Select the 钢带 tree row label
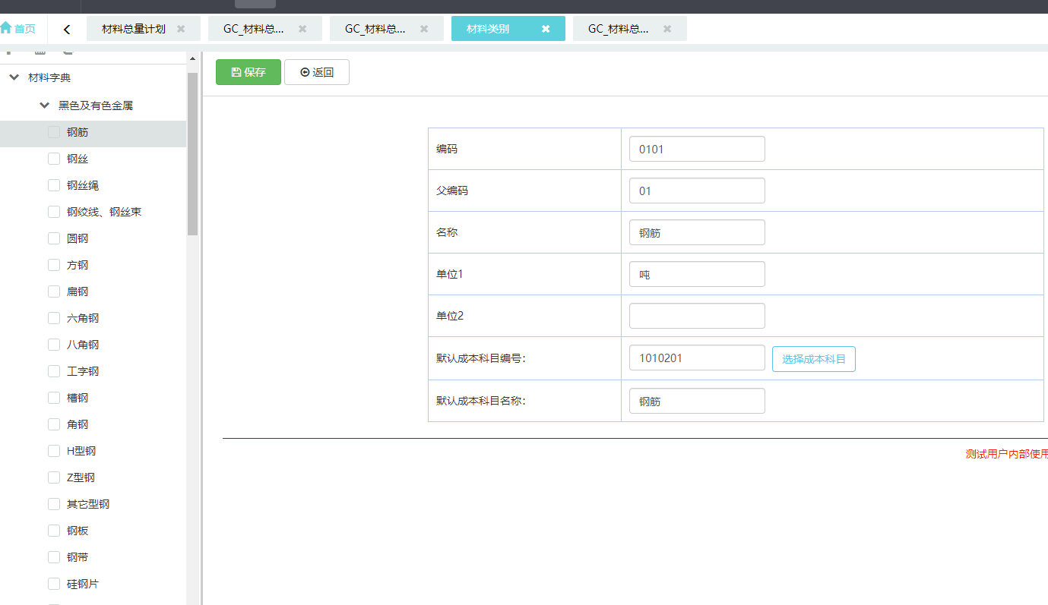Screen dimensions: 1048x605 pos(78,557)
